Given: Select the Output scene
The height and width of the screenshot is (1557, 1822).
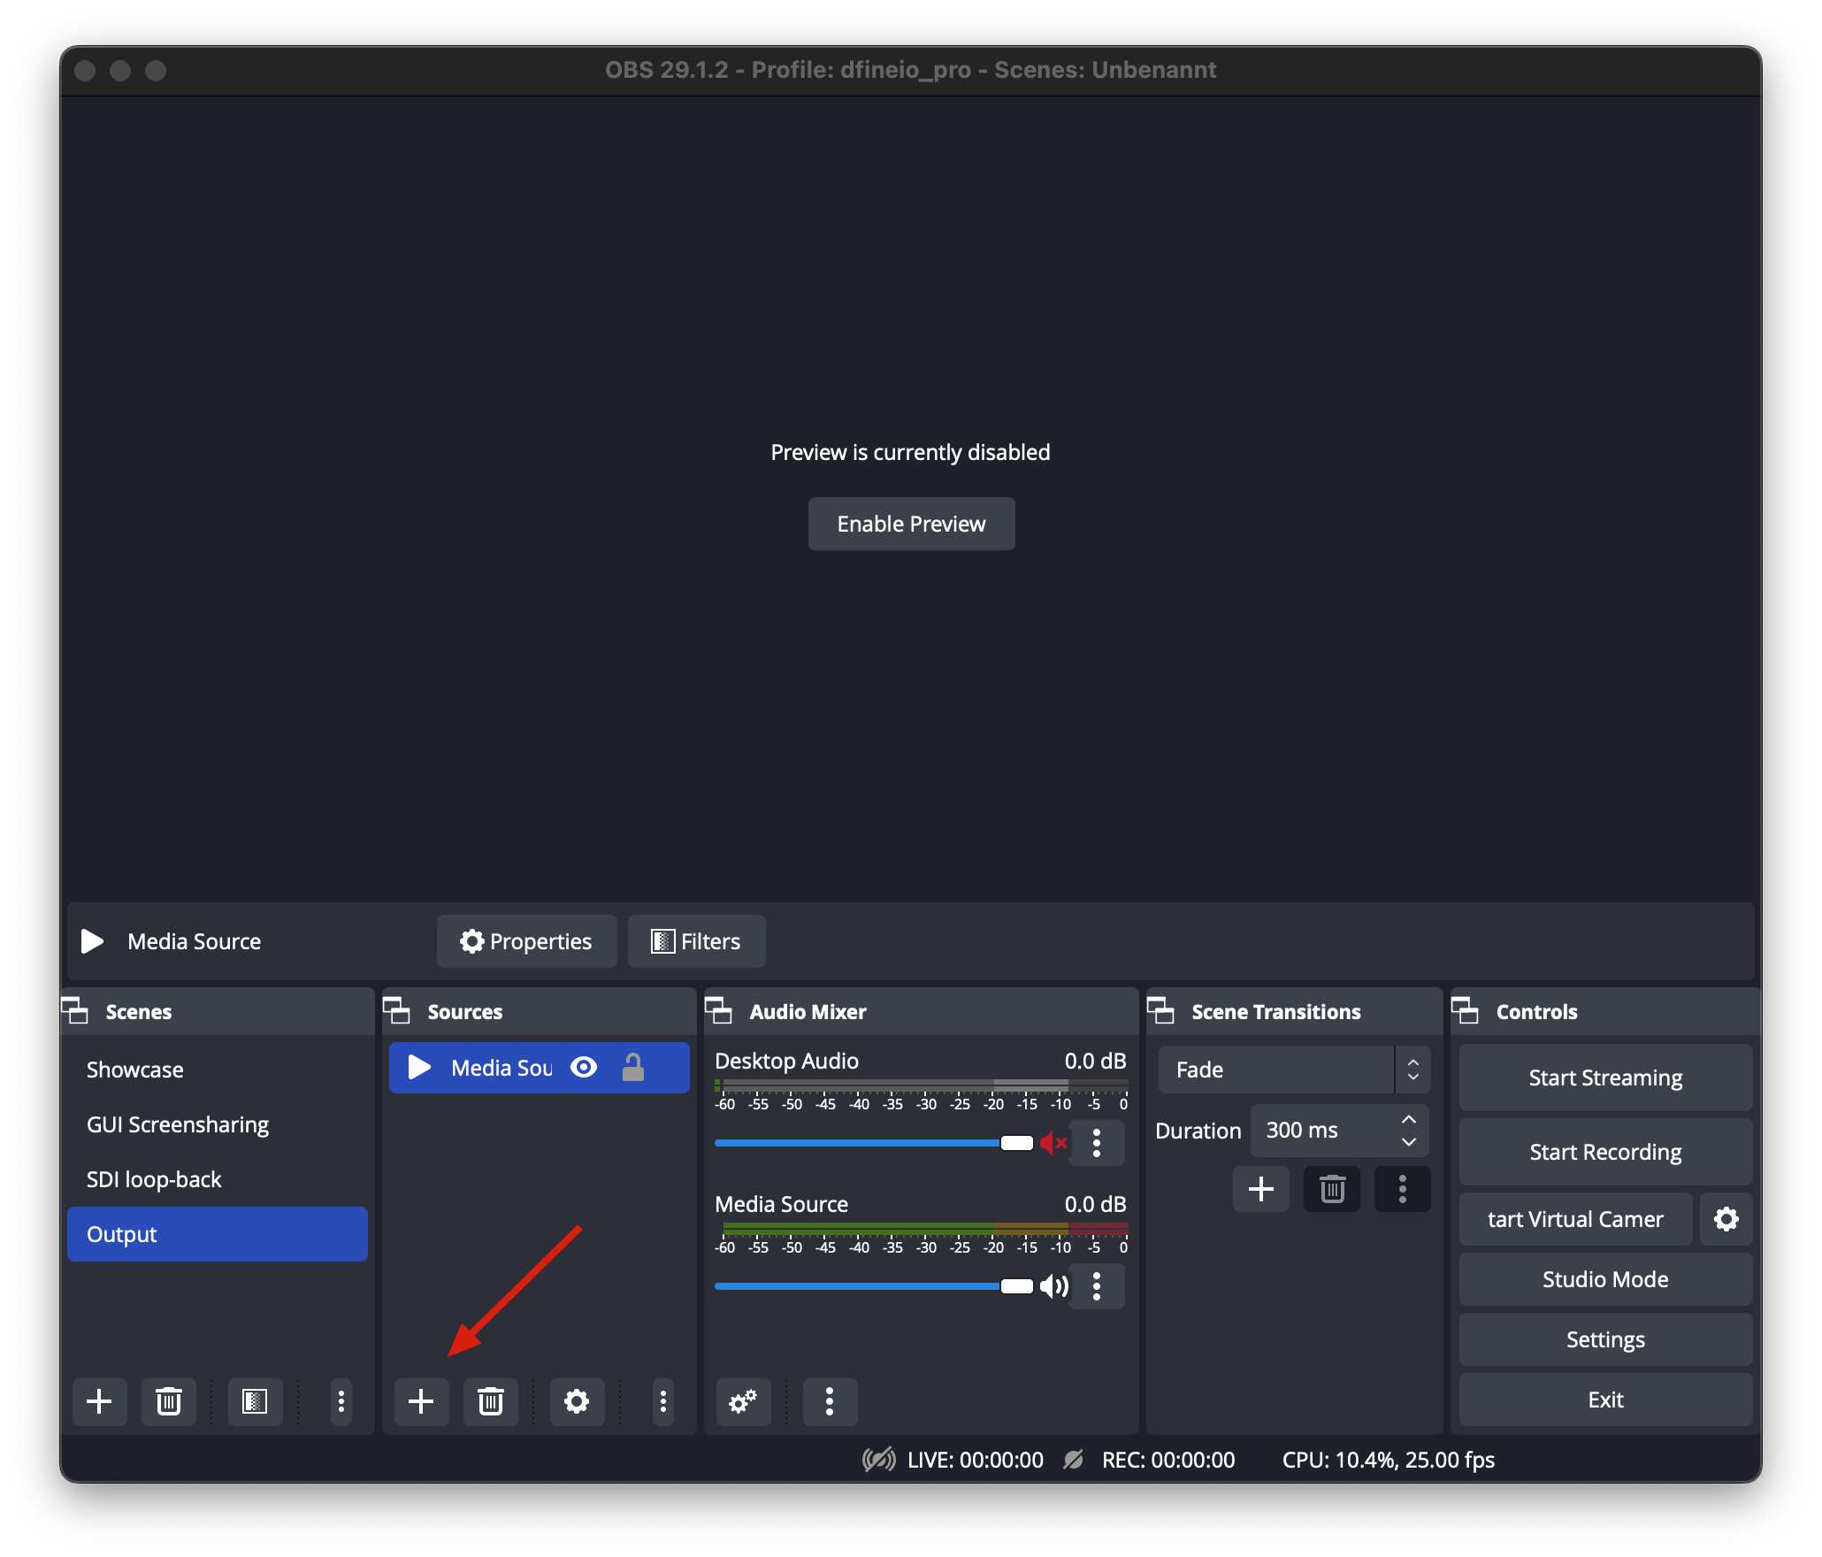Looking at the screenshot, I should (218, 1234).
